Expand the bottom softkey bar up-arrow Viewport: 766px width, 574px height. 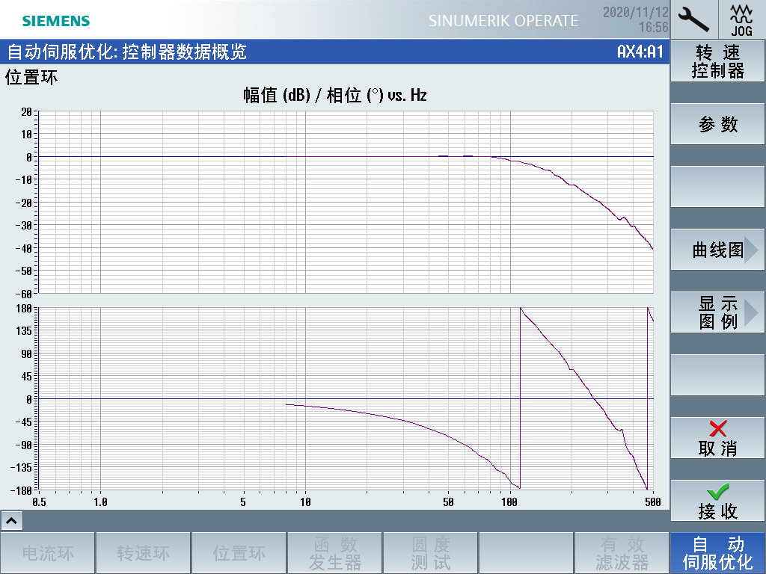(x=13, y=519)
